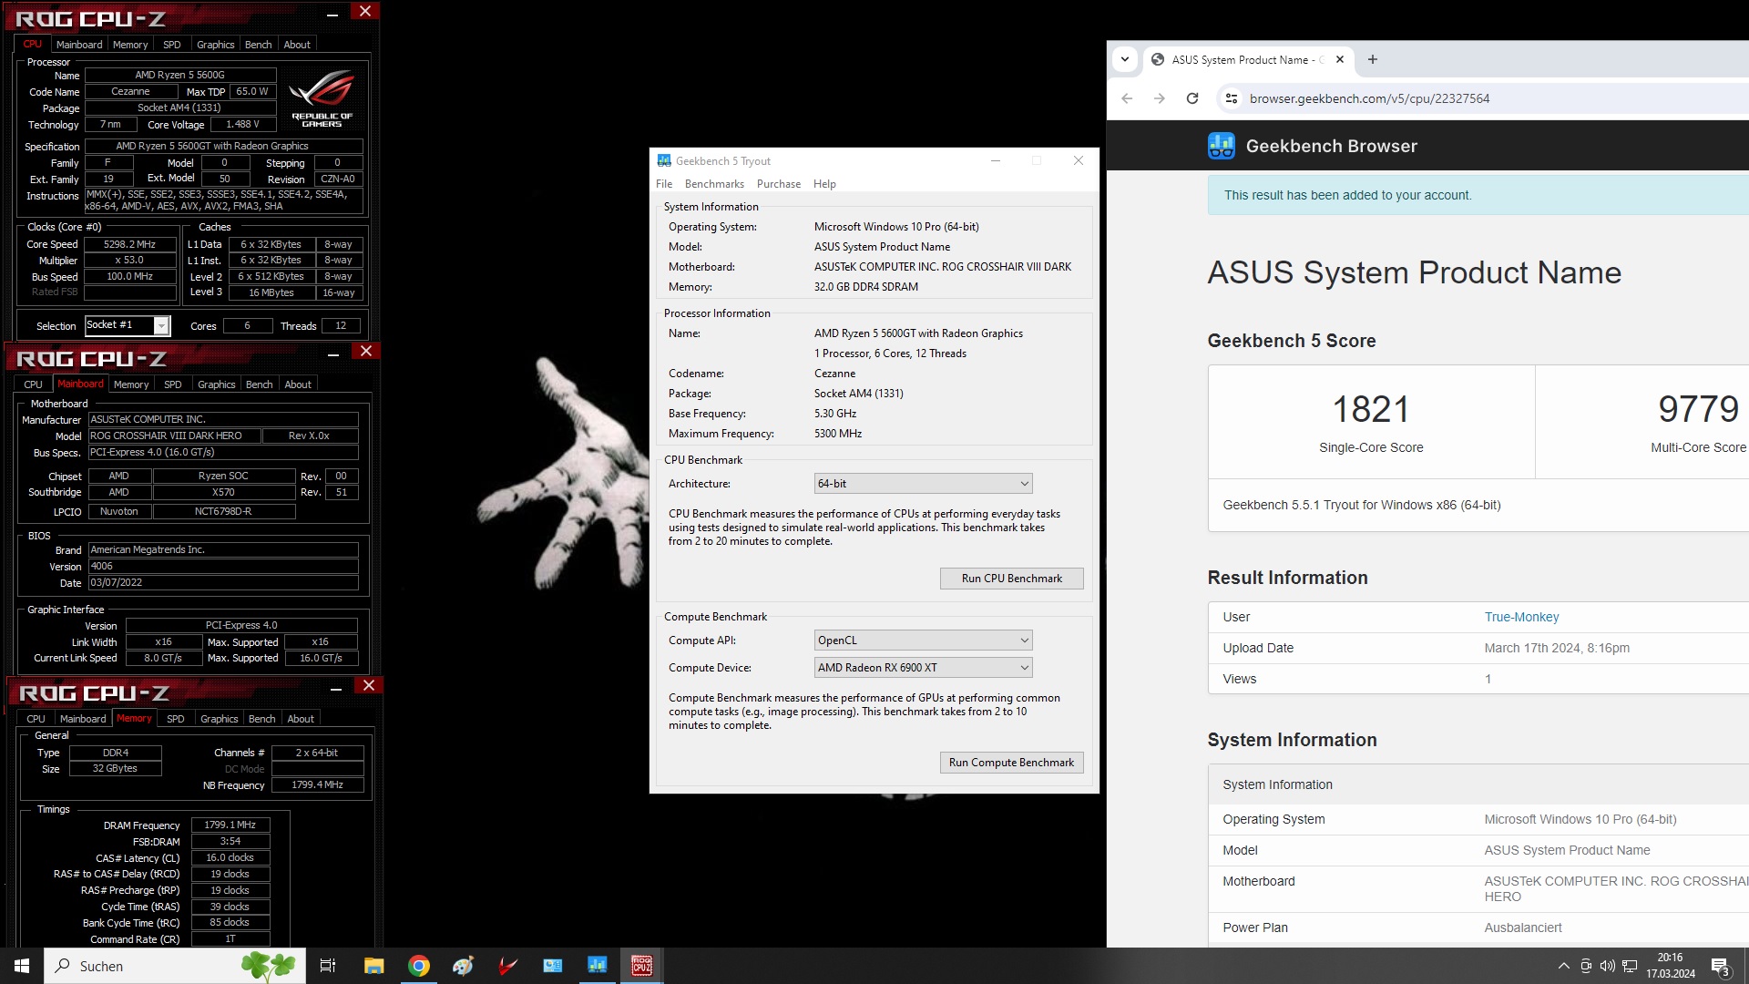Open About tab in middle CPU-Z window
Image resolution: width=1749 pixels, height=984 pixels.
298,384
